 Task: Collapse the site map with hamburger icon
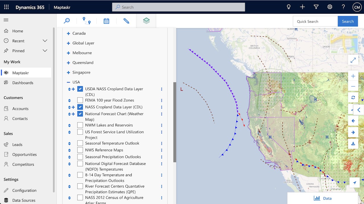click(6, 20)
